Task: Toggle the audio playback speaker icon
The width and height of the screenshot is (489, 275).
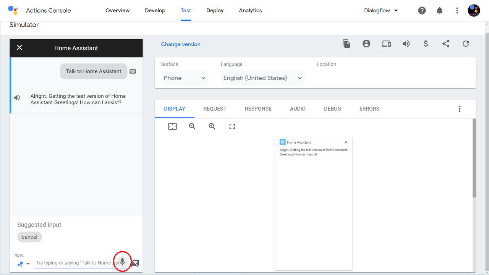Action: coord(406,44)
